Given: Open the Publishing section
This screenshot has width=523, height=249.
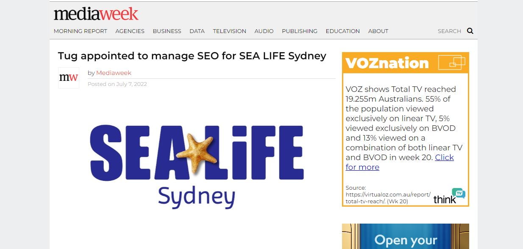Looking at the screenshot, I should click(300, 31).
